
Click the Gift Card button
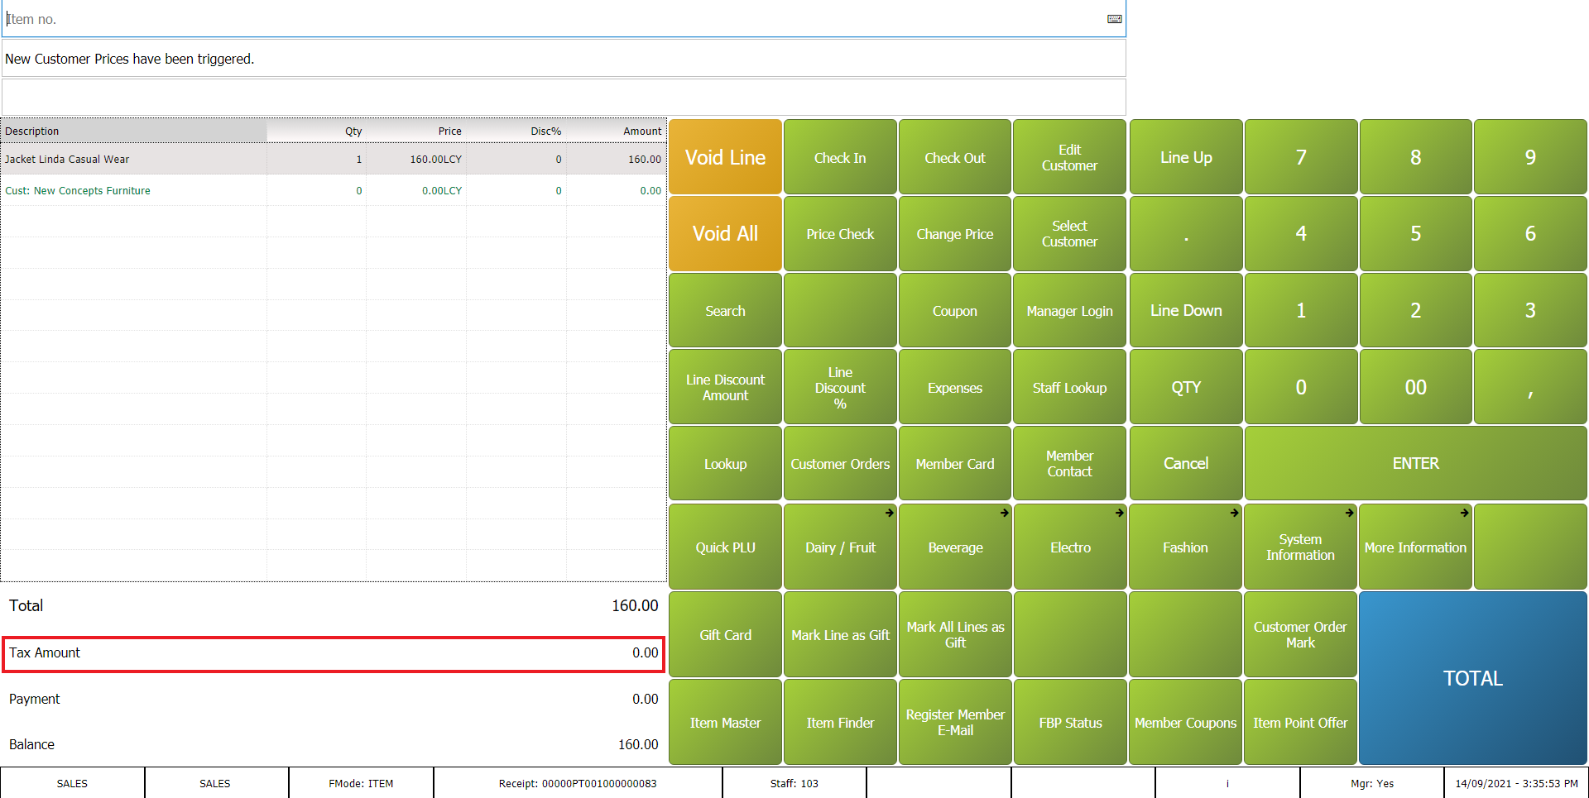pyautogui.click(x=725, y=634)
